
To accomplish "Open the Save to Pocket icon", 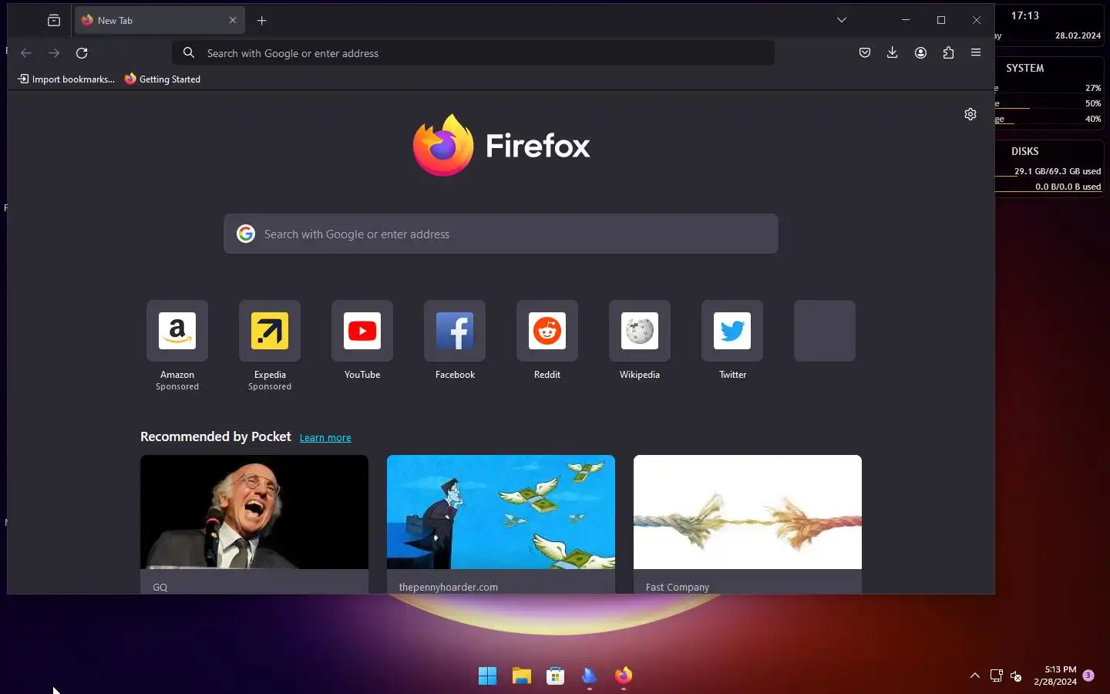I will (865, 53).
